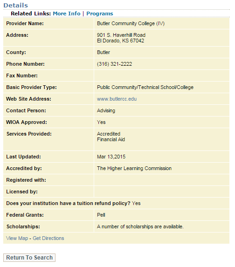The image size is (235, 267).
Task: Click the WIOA Approved Yes value
Action: coord(101,122)
